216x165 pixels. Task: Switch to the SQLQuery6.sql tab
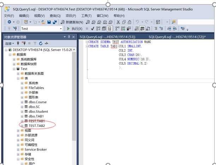click(107, 37)
